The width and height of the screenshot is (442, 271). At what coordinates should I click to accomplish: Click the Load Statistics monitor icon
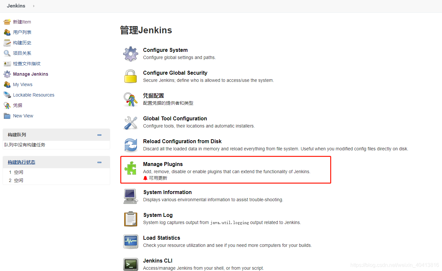click(131, 242)
